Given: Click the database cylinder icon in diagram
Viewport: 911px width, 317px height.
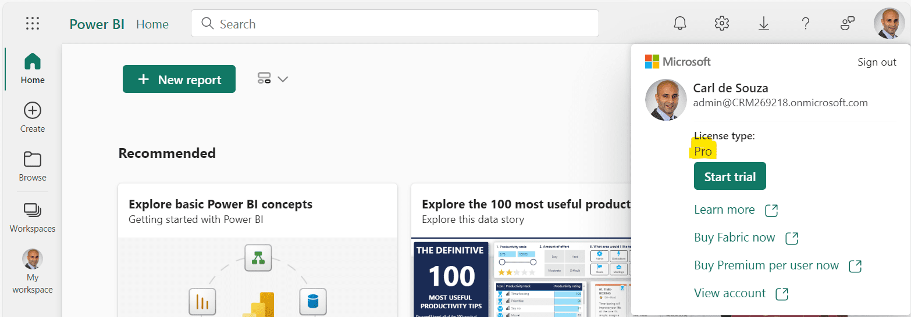Looking at the screenshot, I should (313, 301).
